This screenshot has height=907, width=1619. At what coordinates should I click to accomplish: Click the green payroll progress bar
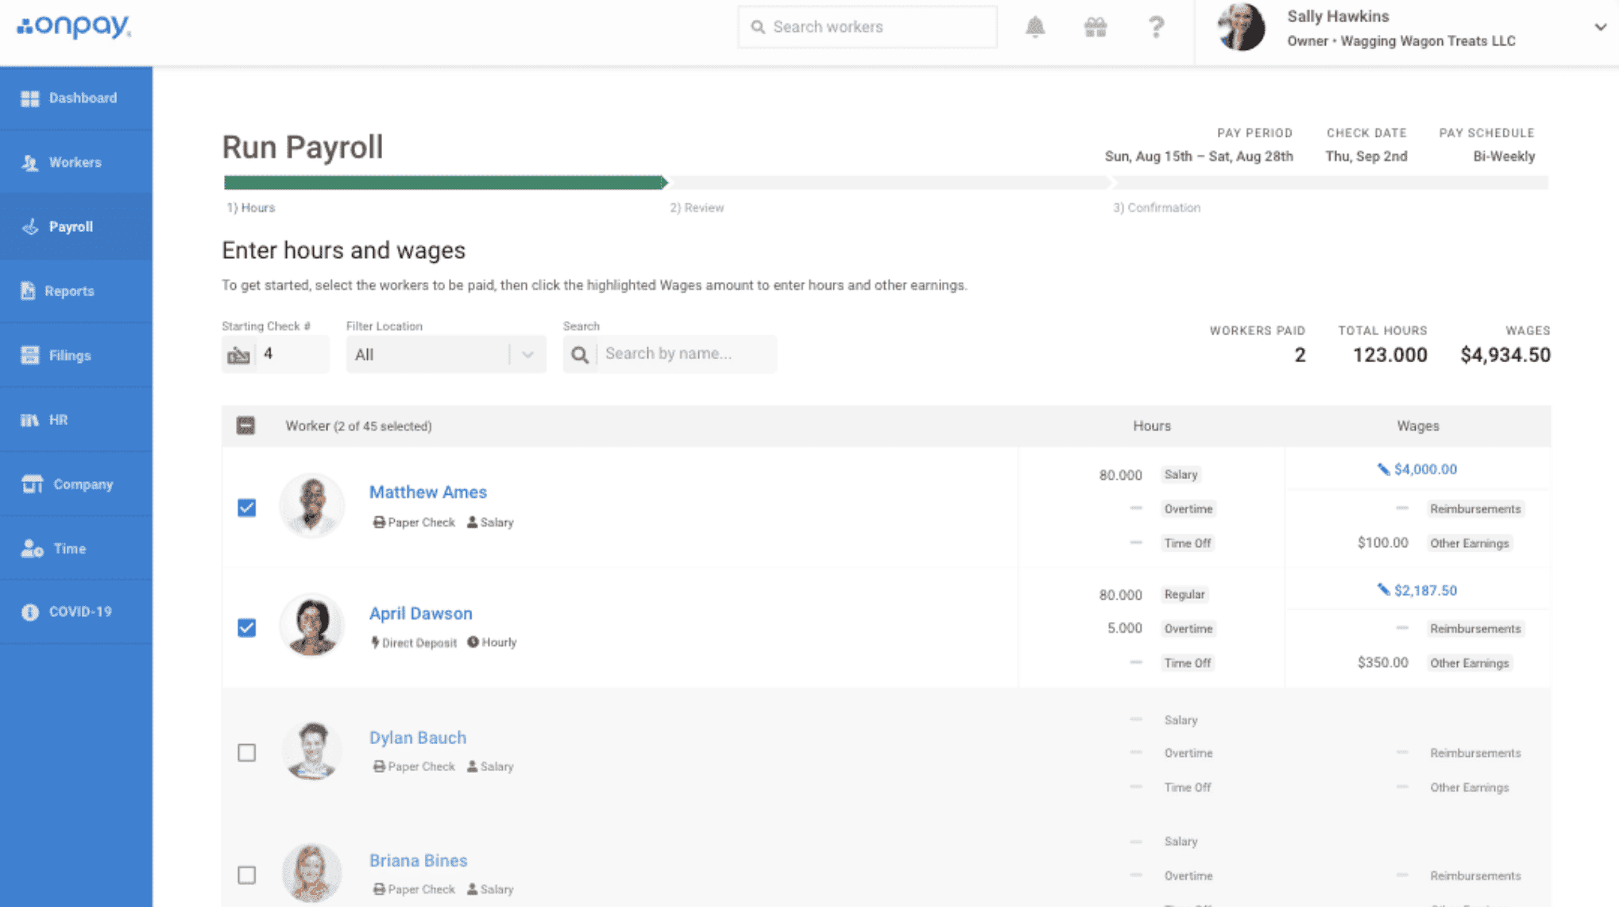pos(443,183)
